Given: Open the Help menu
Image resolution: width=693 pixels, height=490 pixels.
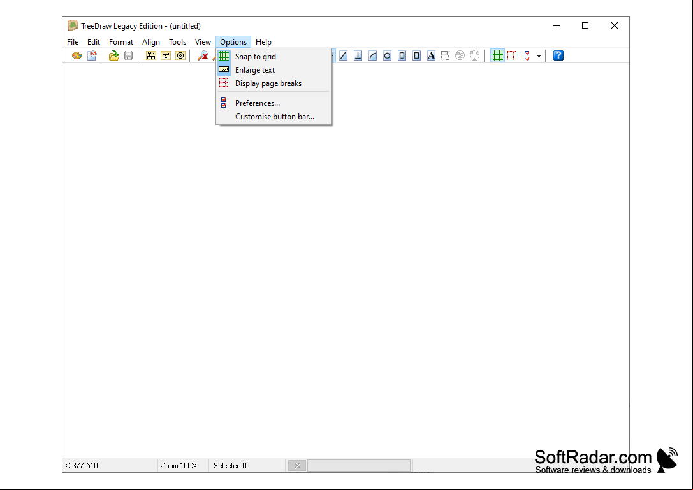Looking at the screenshot, I should coord(263,42).
